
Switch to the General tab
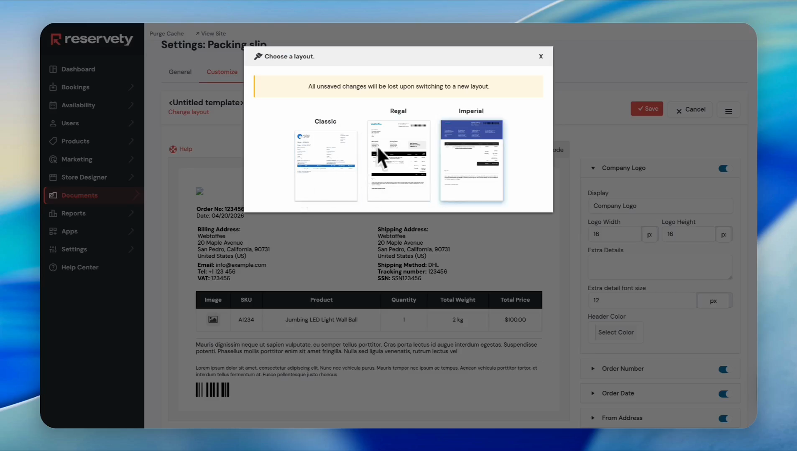tap(180, 72)
